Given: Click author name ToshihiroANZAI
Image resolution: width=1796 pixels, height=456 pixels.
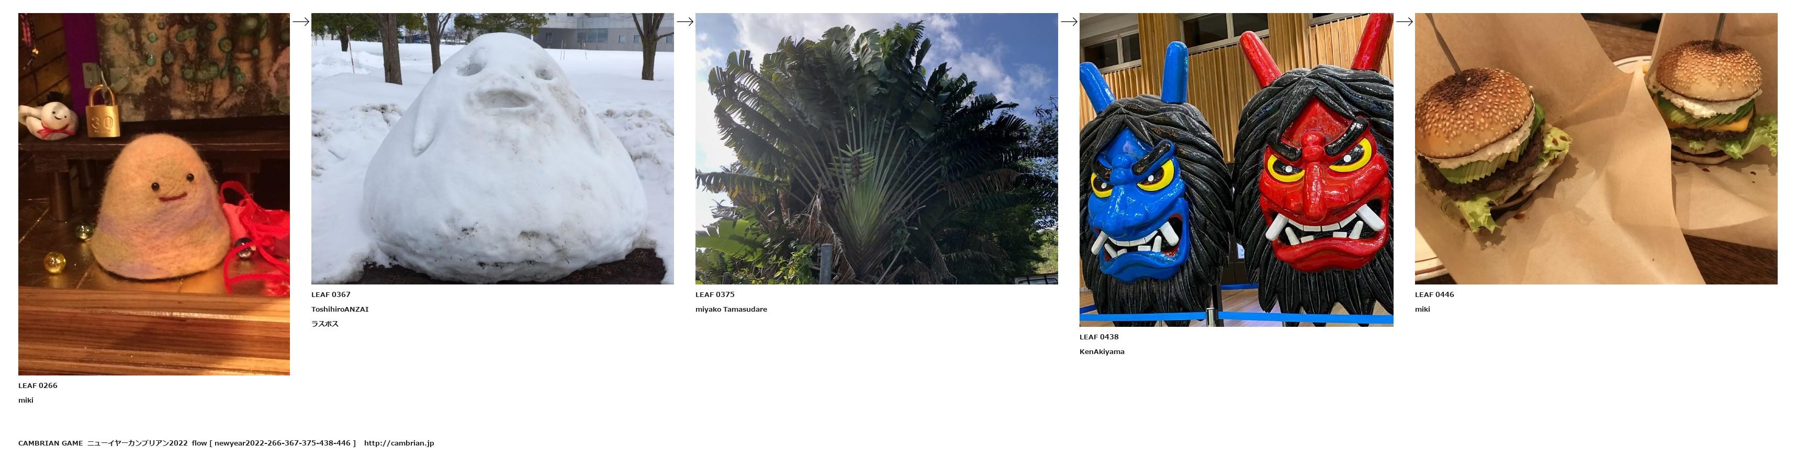Looking at the screenshot, I should coord(340,309).
